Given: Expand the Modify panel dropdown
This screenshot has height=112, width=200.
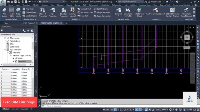Looking at the screenshot, I should coord(76,19).
